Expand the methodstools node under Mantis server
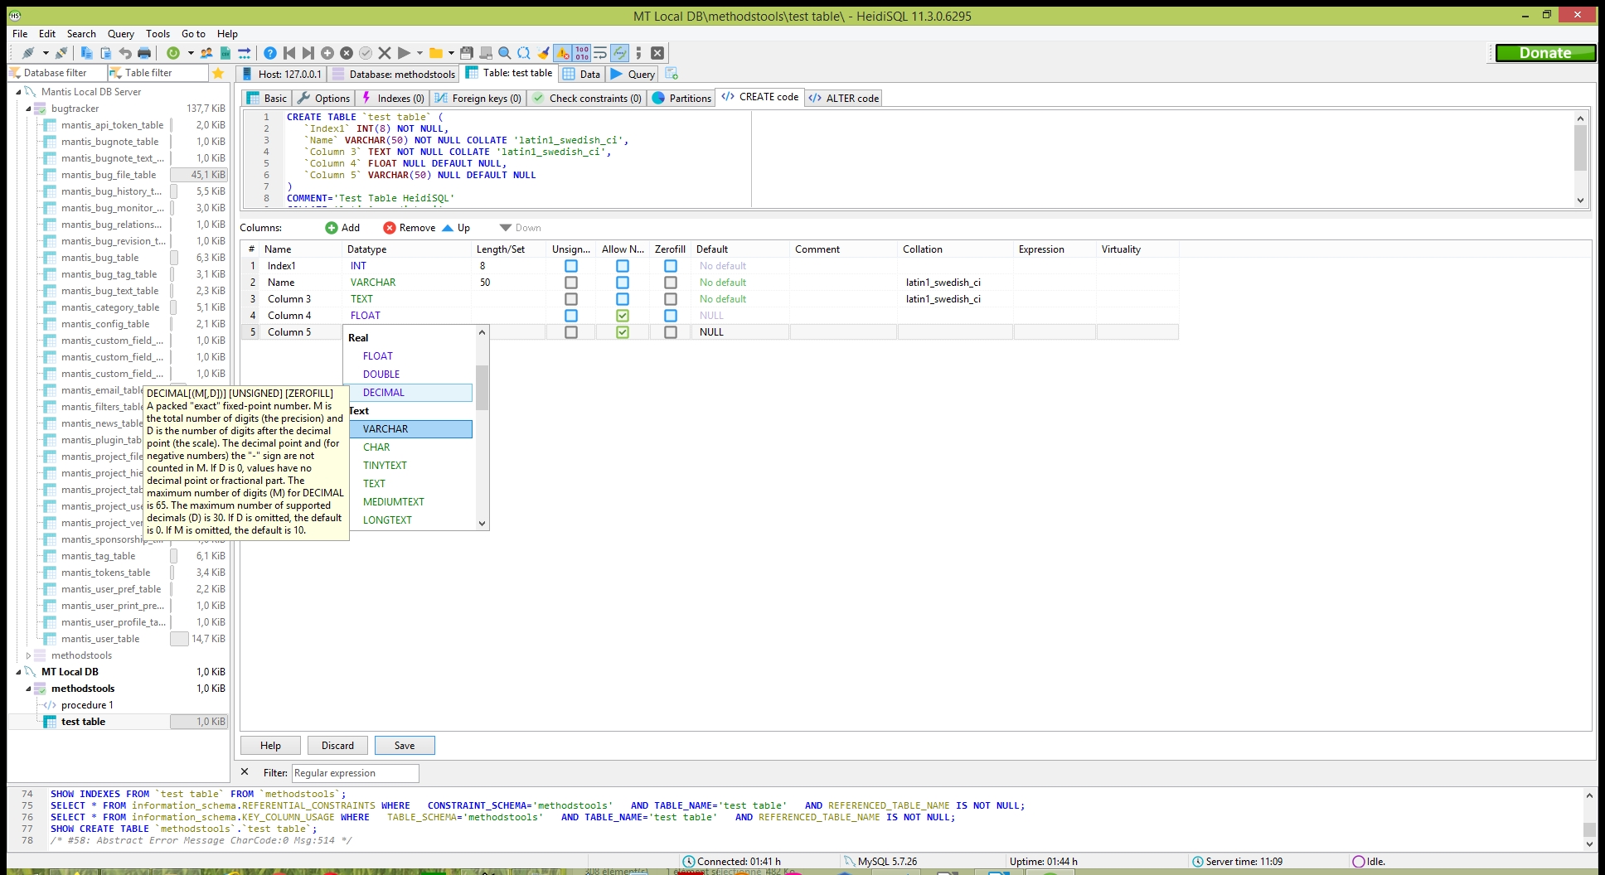 click(28, 655)
